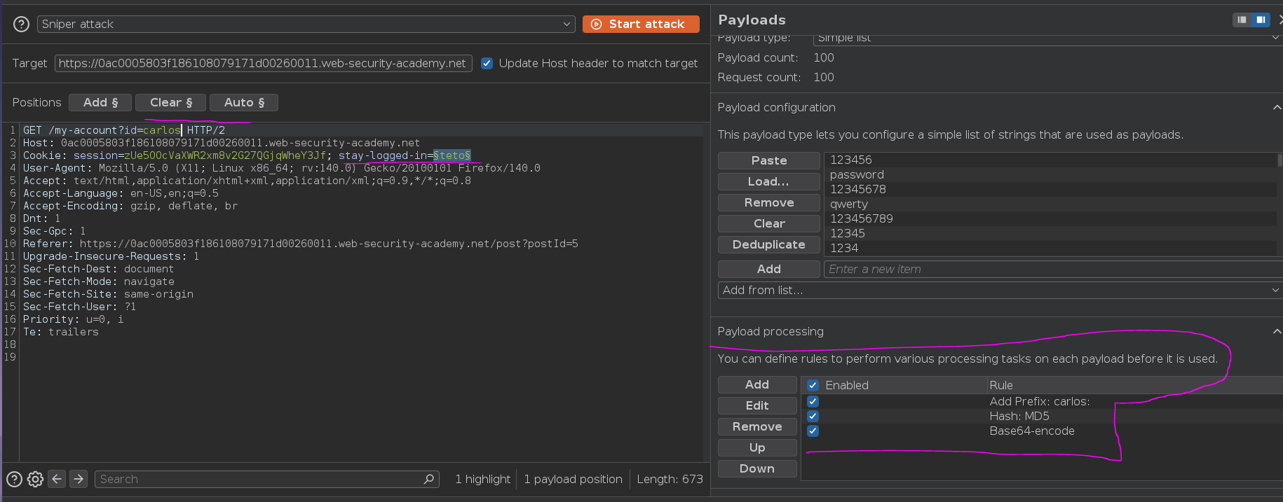1283x502 pixels.
Task: Click the Load... payload file button
Action: click(769, 181)
